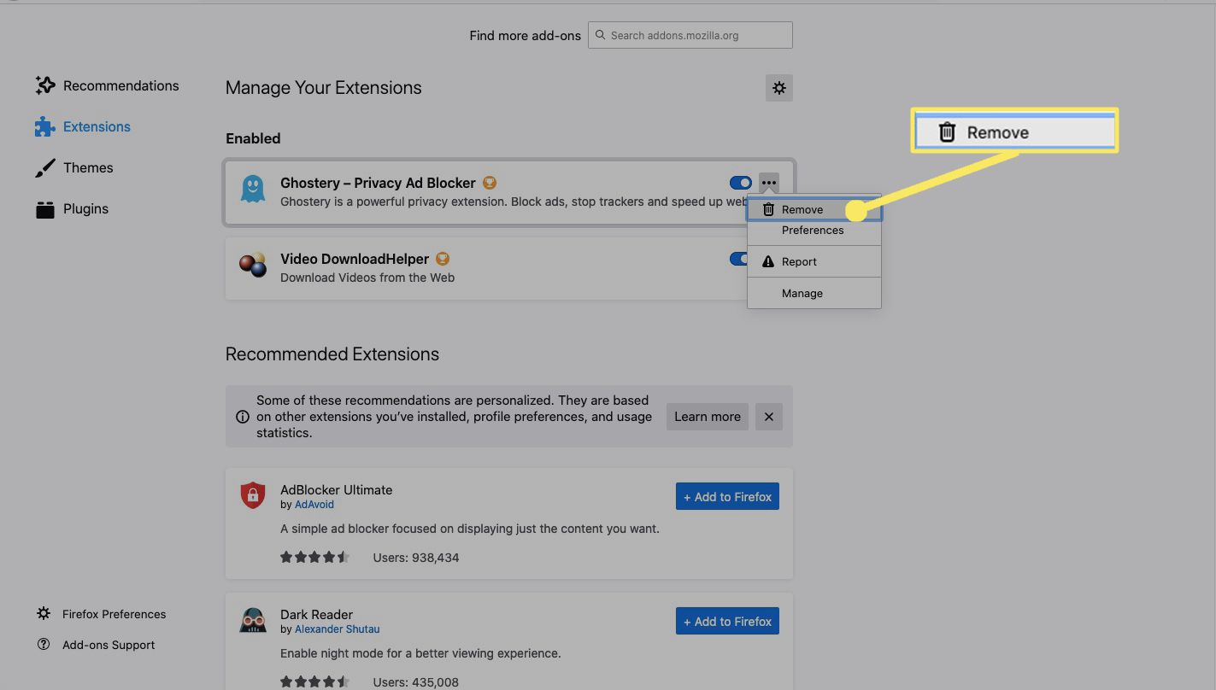Open the Ghostery – Privacy Ad Blocker title
Screen dimensions: 1216x690
coord(378,183)
